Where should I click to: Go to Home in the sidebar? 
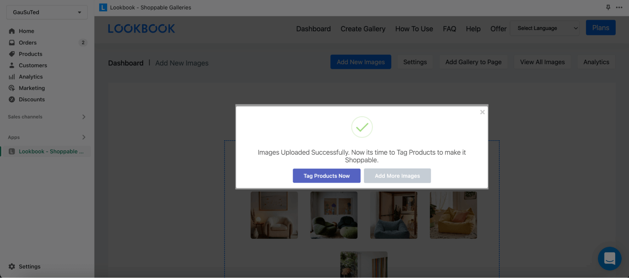coord(26,31)
